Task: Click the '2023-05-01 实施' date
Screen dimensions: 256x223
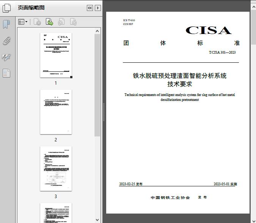Action: 225,184
